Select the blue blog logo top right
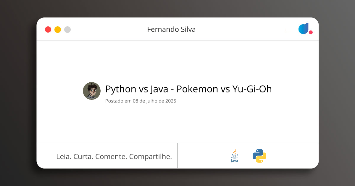 pos(303,29)
